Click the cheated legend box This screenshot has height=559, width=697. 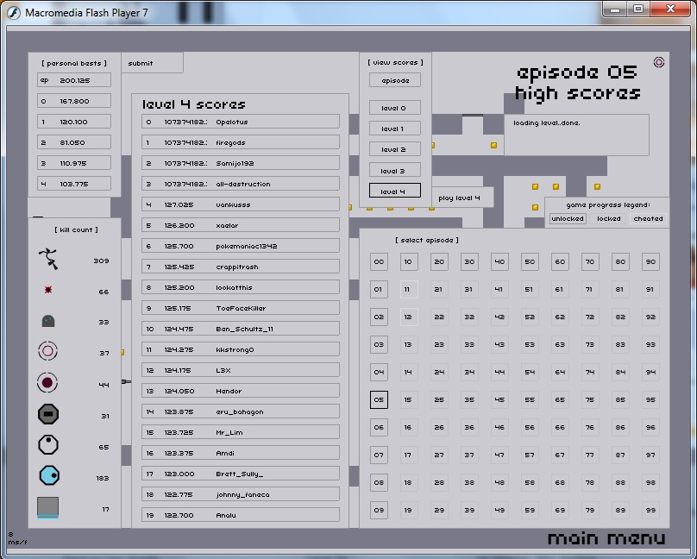pyautogui.click(x=649, y=219)
